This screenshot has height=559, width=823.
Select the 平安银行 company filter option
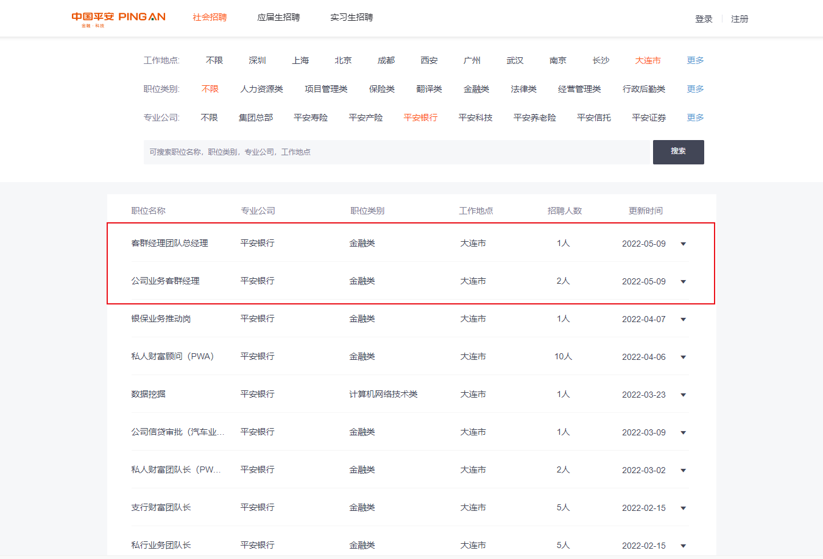(x=420, y=118)
